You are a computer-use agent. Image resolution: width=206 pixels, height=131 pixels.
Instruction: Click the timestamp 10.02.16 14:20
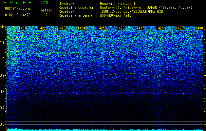click(17, 15)
